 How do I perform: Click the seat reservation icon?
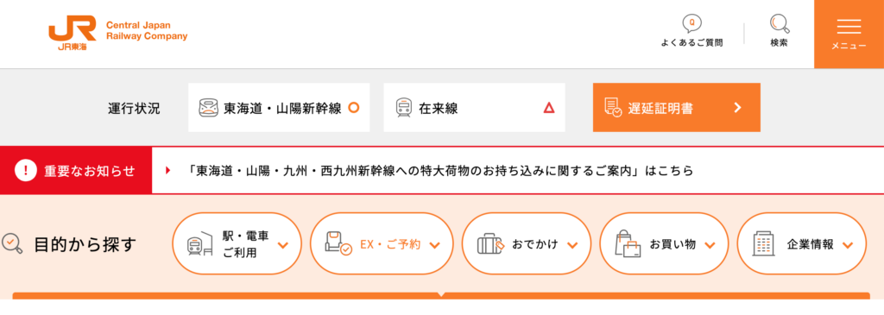(338, 244)
